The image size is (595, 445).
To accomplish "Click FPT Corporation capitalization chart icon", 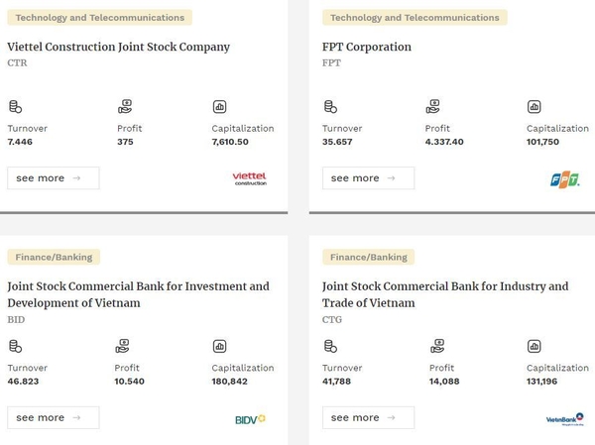I will tap(534, 107).
